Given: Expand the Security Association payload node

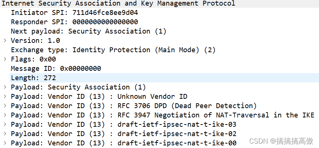Looking at the screenshot, I should point(5,87).
